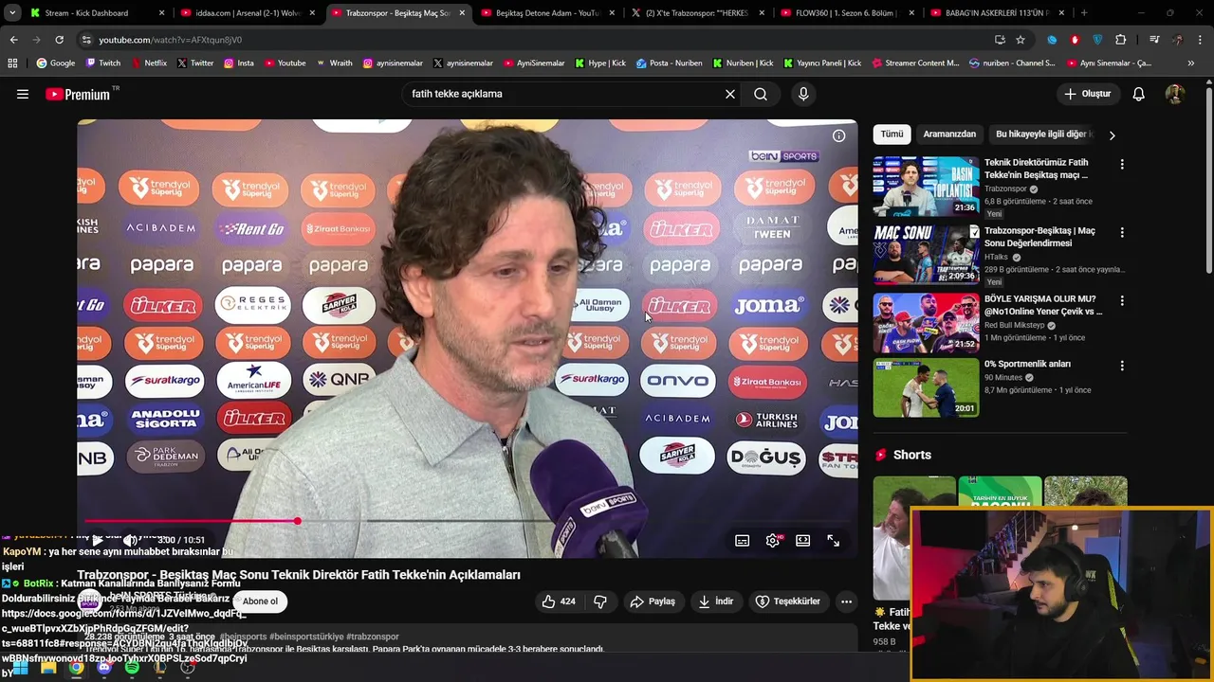Open Oluştur create menu
Viewport: 1214px width, 682px height.
click(1087, 94)
